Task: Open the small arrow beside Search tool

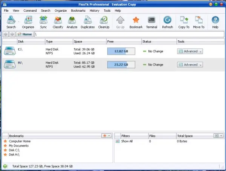Action: coord(19,22)
